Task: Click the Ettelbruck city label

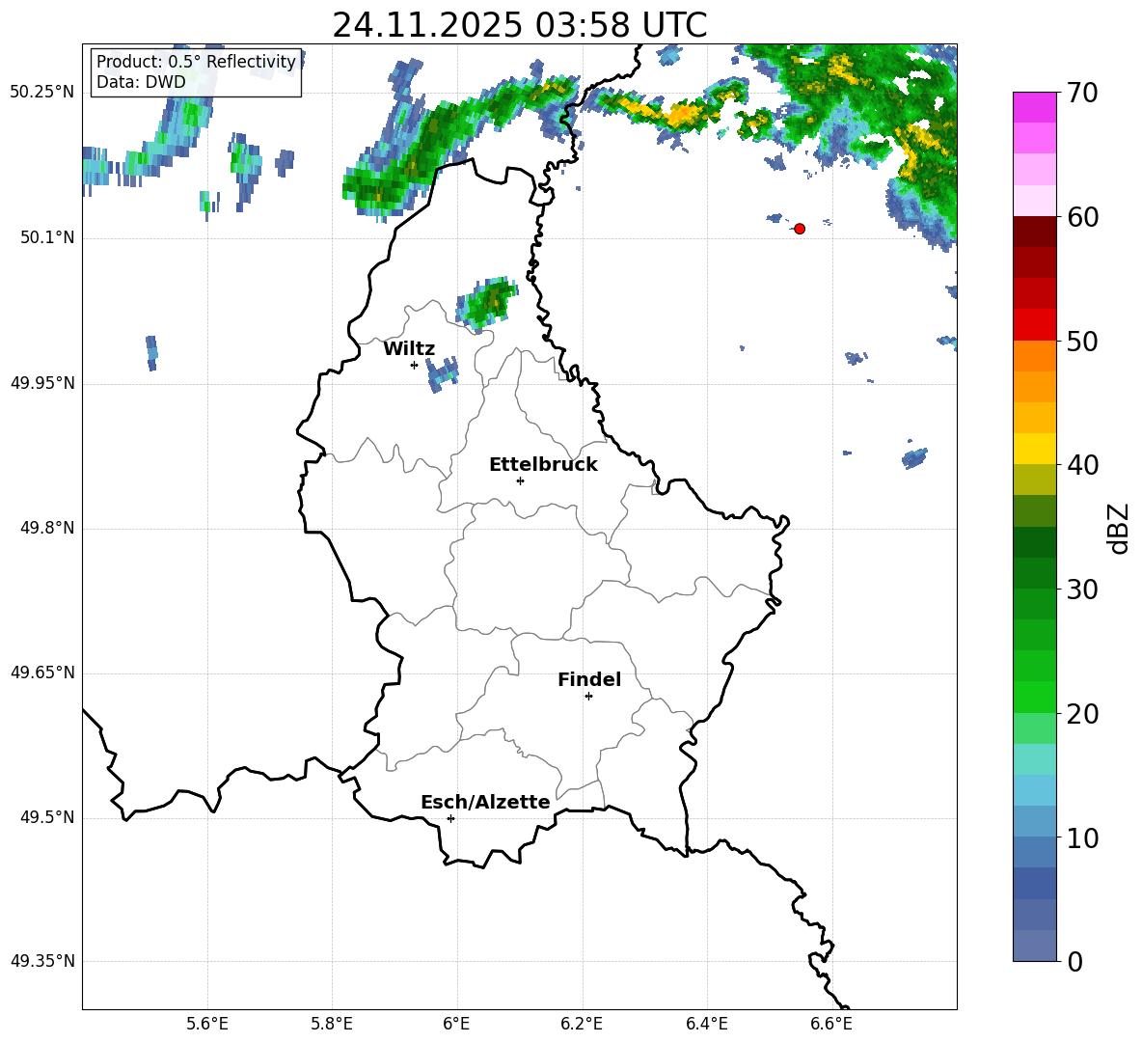Action: [543, 465]
